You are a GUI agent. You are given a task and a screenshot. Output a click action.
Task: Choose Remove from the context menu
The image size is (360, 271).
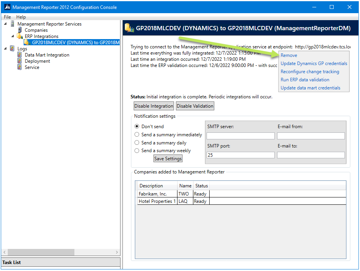click(x=289, y=55)
